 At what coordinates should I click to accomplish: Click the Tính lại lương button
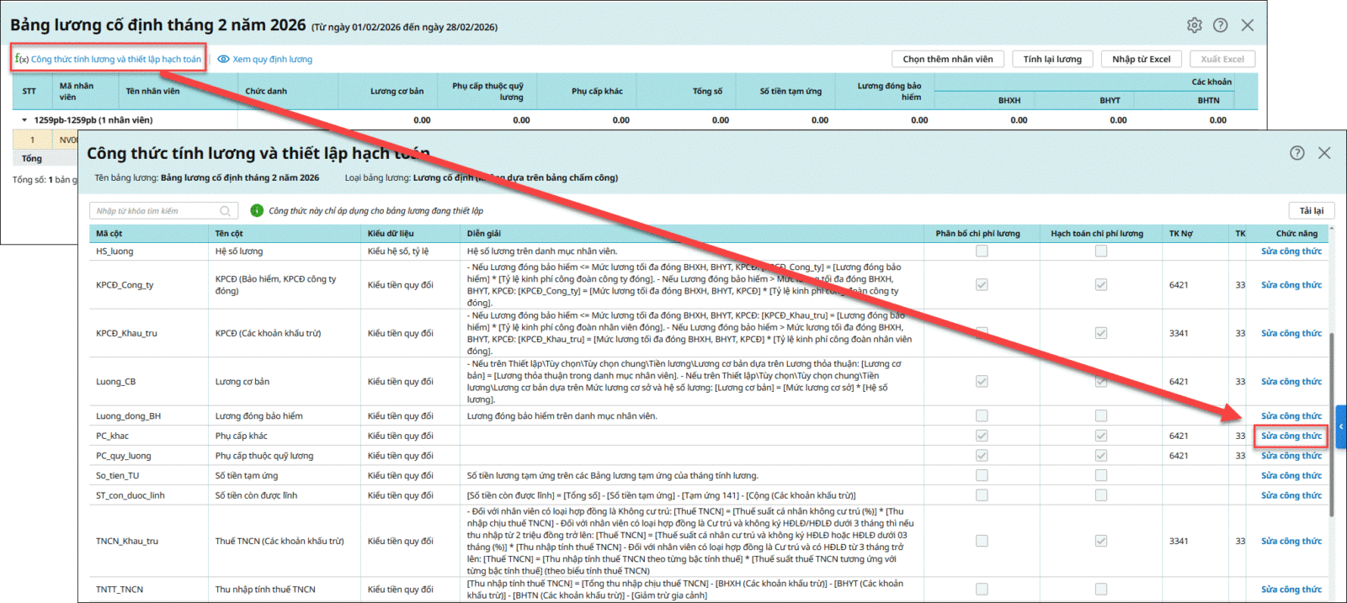click(x=1052, y=59)
